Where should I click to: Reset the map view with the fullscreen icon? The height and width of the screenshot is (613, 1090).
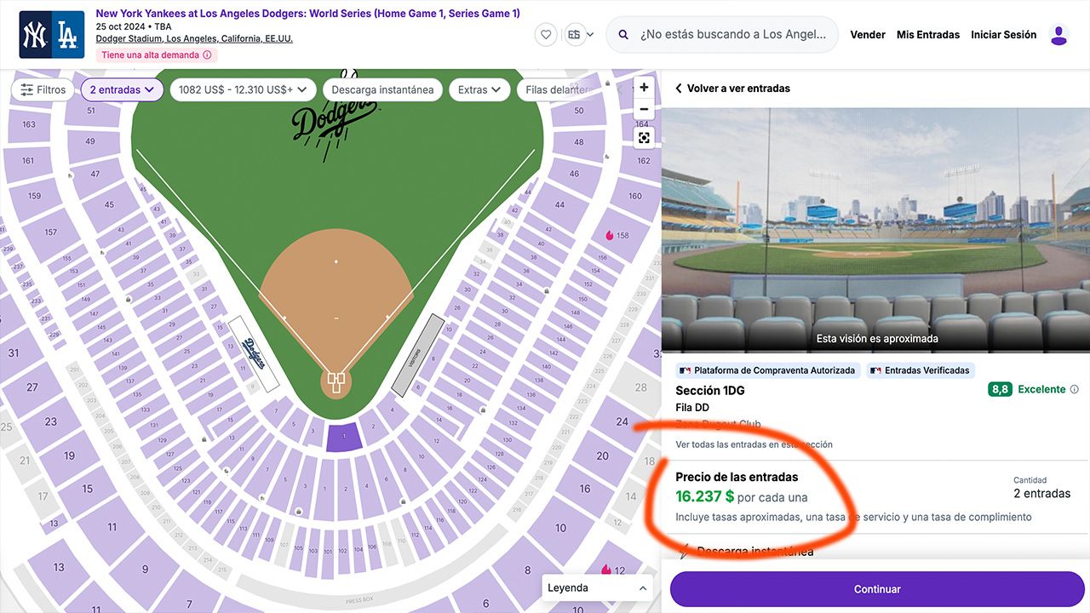(644, 138)
